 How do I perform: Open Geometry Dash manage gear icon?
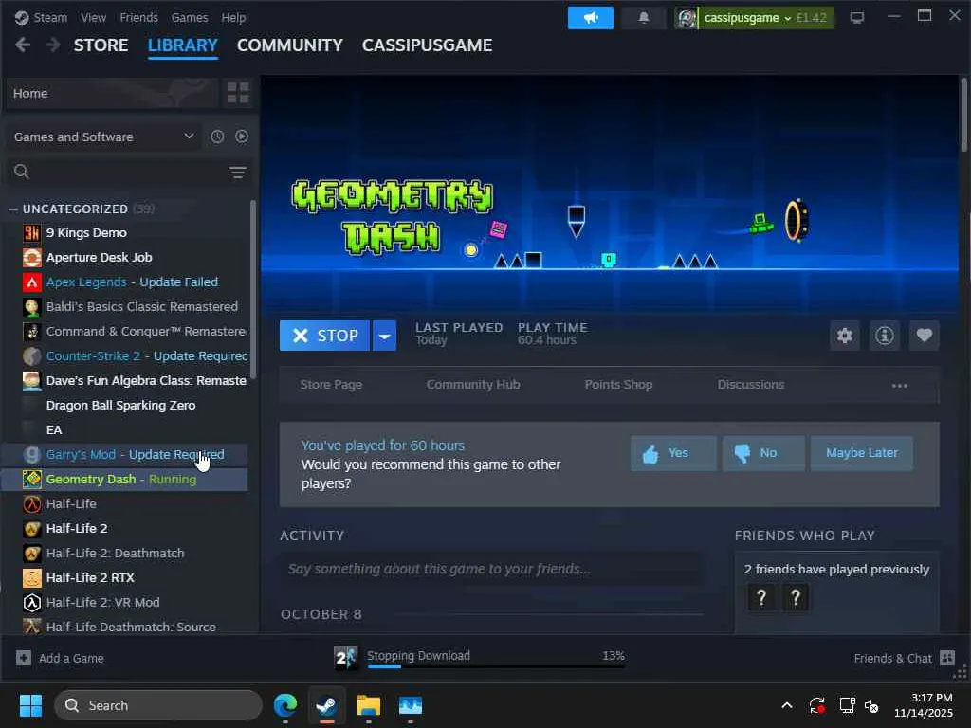844,336
